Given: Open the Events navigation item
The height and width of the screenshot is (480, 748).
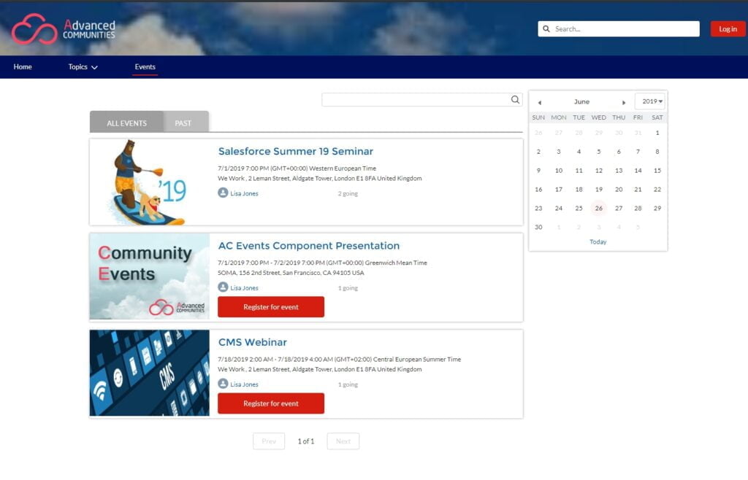Looking at the screenshot, I should [145, 66].
